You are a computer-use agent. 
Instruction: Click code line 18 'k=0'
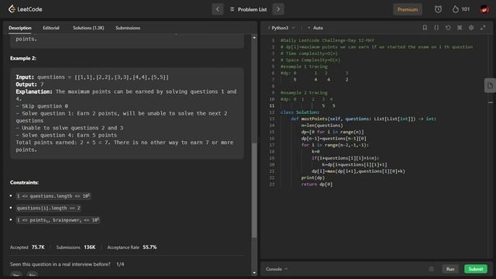(315, 152)
